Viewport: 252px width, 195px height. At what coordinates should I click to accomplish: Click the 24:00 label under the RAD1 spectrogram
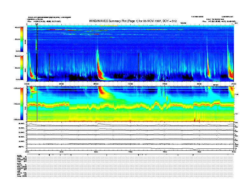click(x=234, y=84)
